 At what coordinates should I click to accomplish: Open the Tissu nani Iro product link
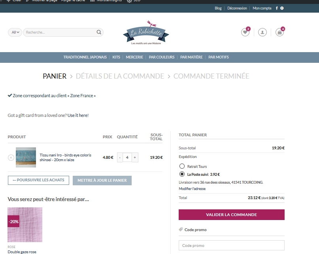point(66,157)
